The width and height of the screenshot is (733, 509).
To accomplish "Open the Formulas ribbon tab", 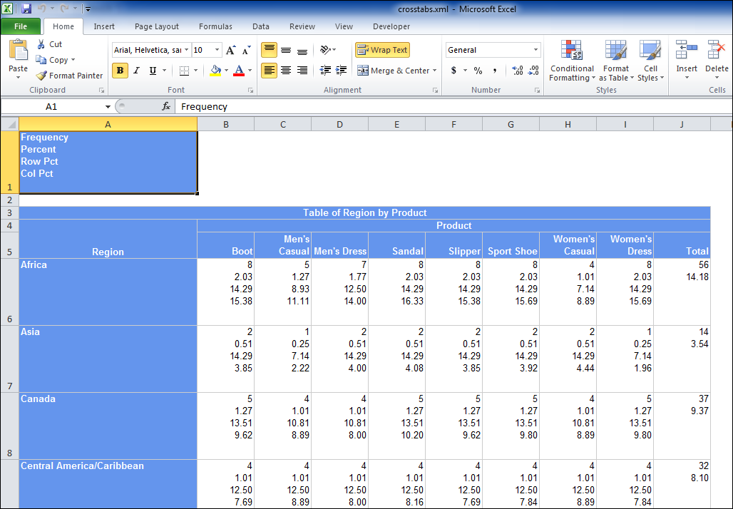I will coord(215,26).
